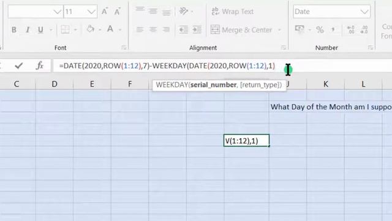Toggle Bold formatting
This screenshot has width=392, height=221.
tap(14, 30)
